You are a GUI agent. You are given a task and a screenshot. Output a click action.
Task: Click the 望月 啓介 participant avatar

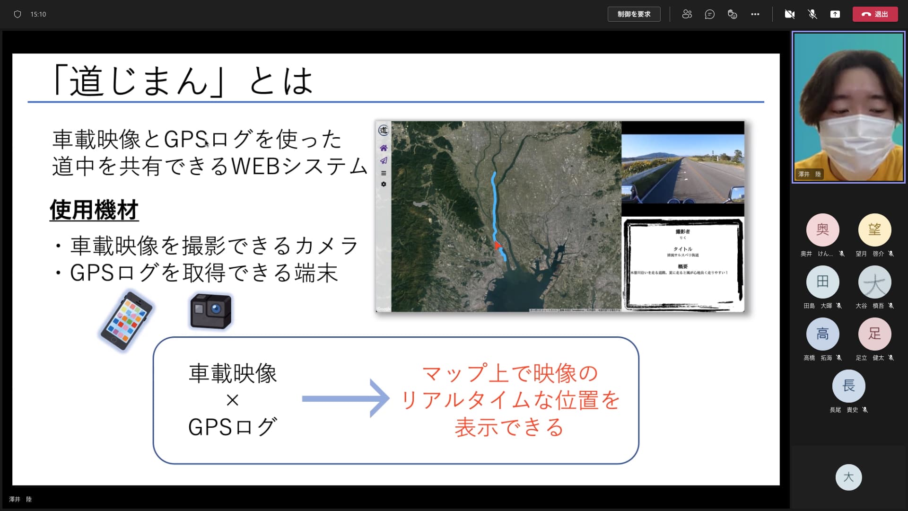(x=874, y=230)
